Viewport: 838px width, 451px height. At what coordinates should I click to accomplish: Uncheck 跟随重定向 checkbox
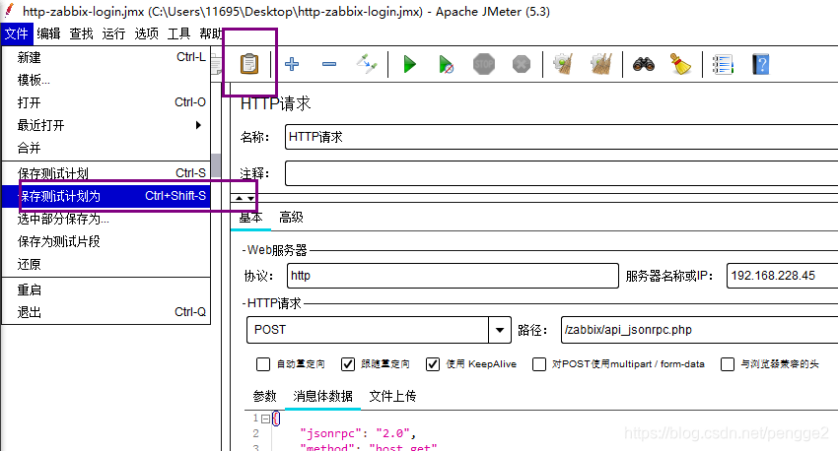347,364
